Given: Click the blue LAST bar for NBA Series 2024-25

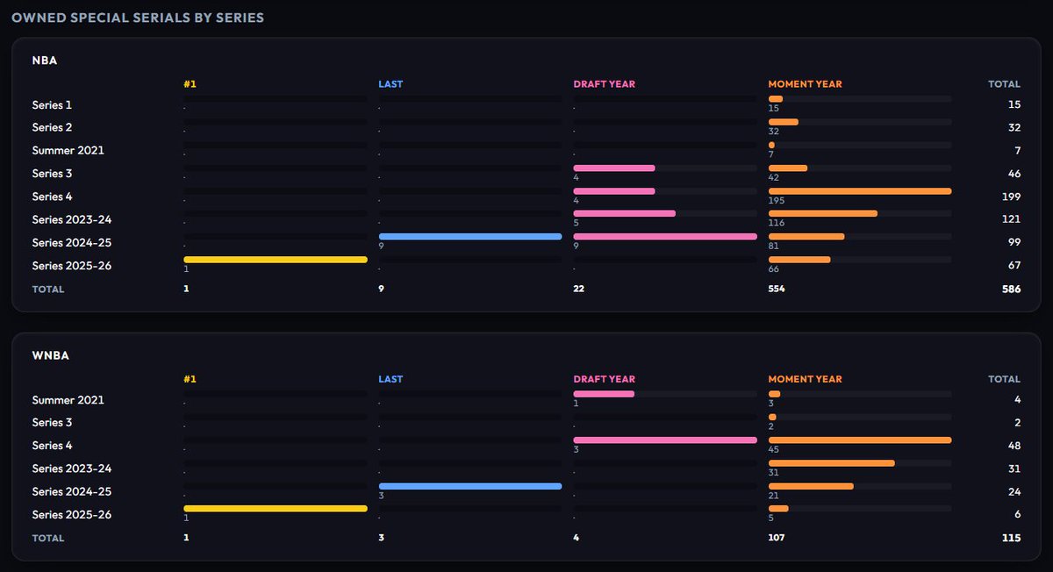Looking at the screenshot, I should click(470, 237).
